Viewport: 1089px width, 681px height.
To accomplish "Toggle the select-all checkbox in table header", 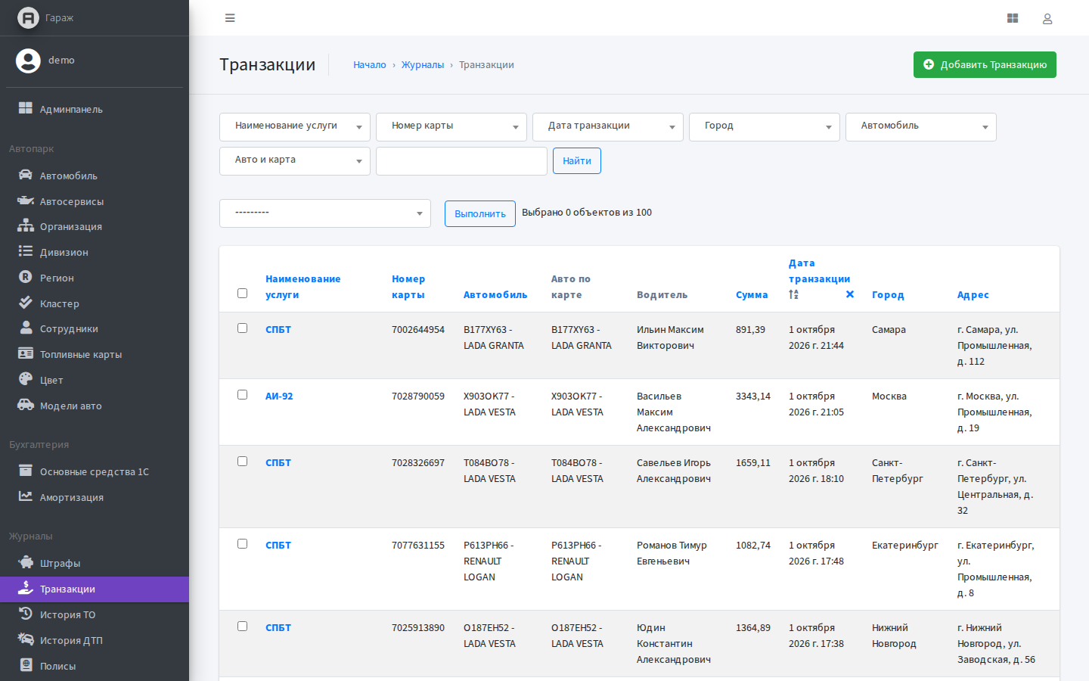I will tap(242, 294).
